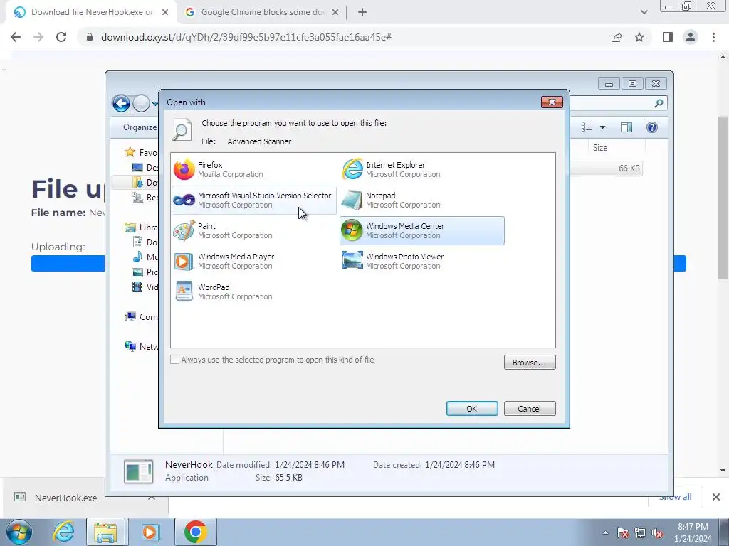
Task: Select Libraries in the navigation pane
Action: [x=142, y=227]
